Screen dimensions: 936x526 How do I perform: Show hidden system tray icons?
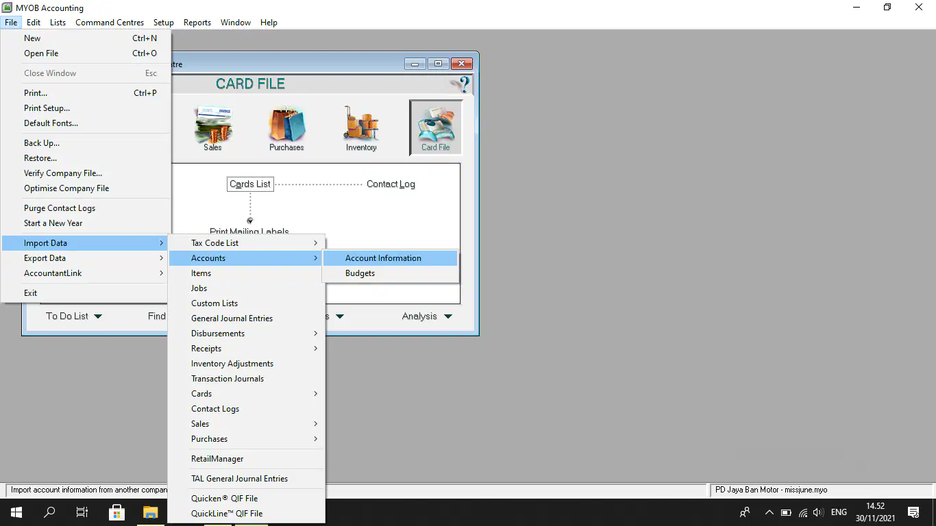point(769,512)
